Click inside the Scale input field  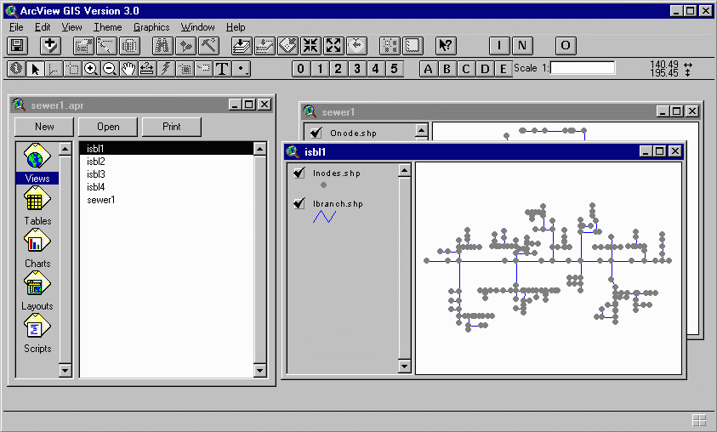(583, 68)
